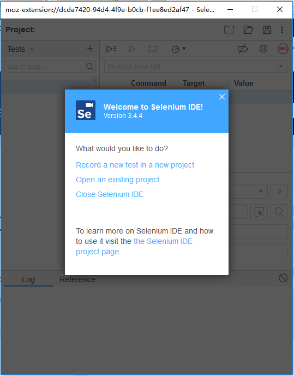Run all tests icon

click(x=111, y=49)
